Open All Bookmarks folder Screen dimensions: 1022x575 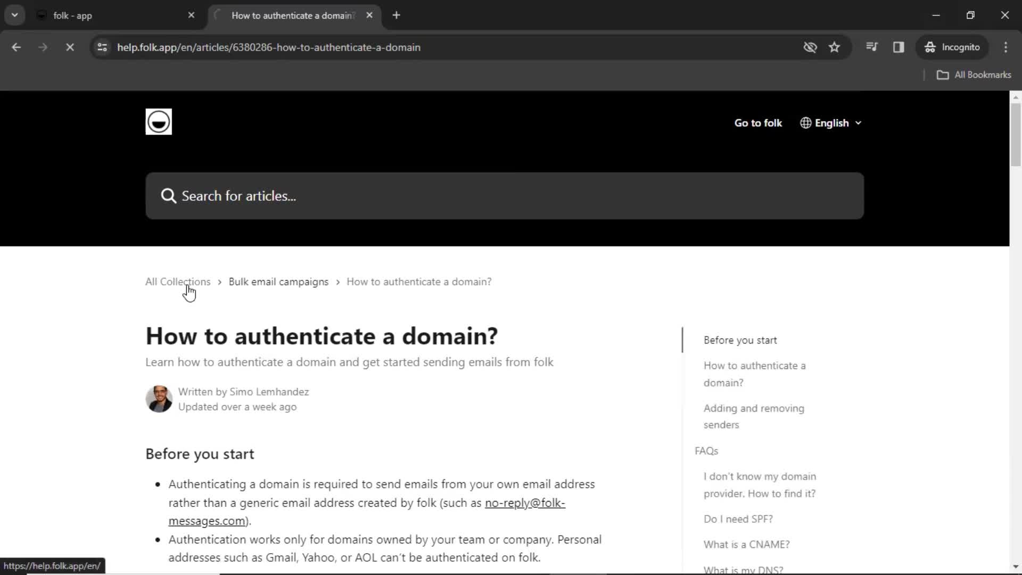tap(974, 75)
